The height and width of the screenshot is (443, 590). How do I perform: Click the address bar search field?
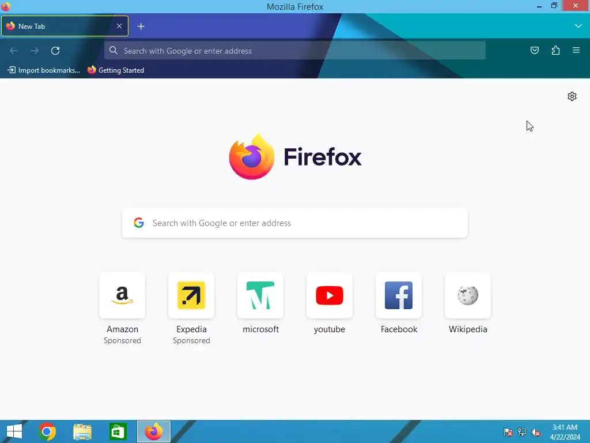(x=294, y=51)
